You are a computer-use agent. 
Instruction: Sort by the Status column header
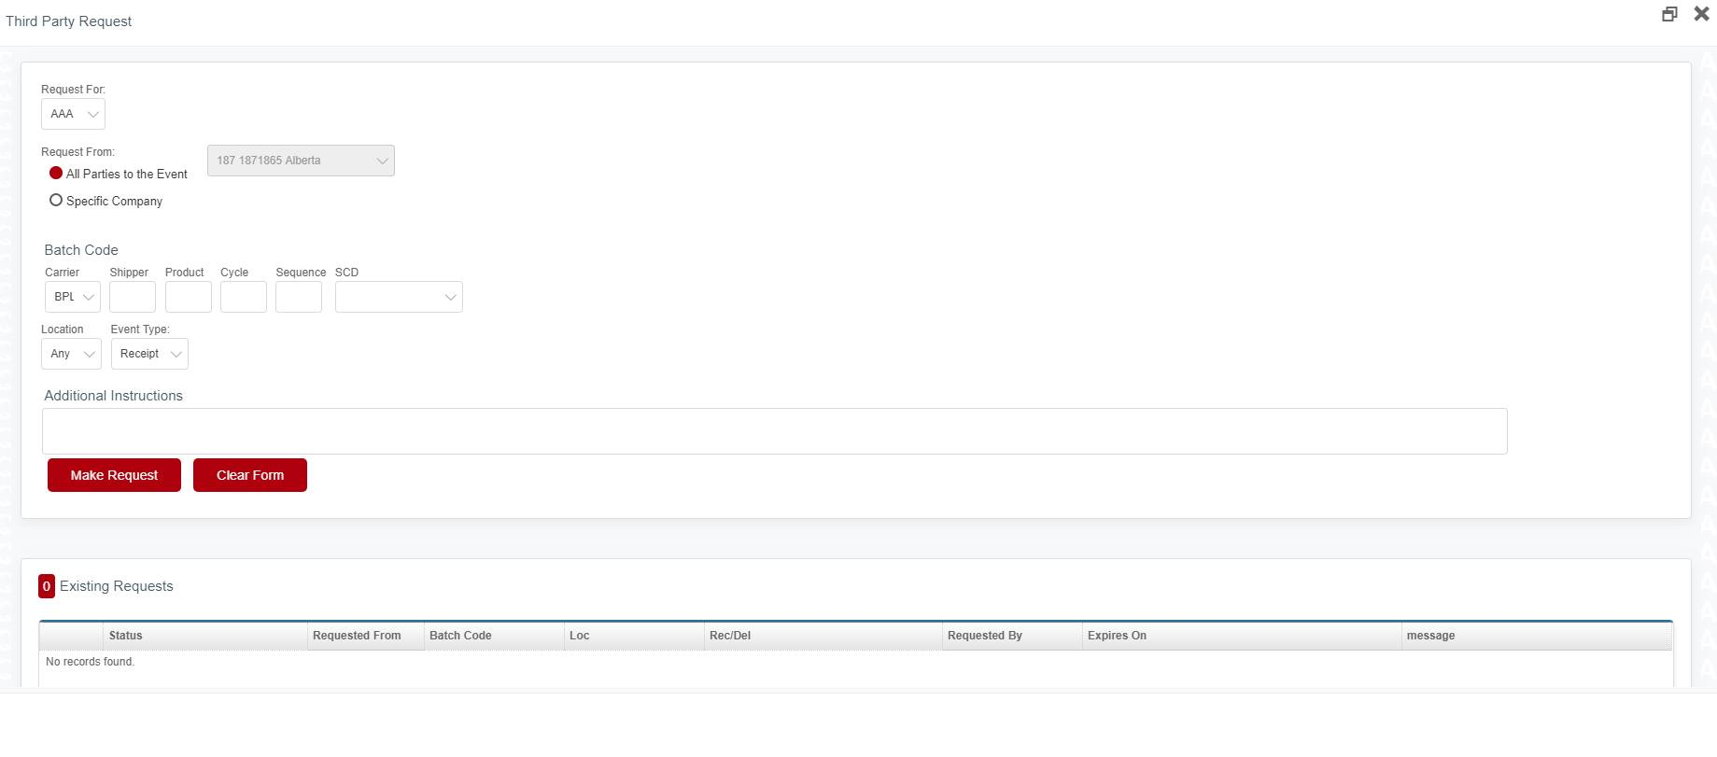(x=126, y=636)
